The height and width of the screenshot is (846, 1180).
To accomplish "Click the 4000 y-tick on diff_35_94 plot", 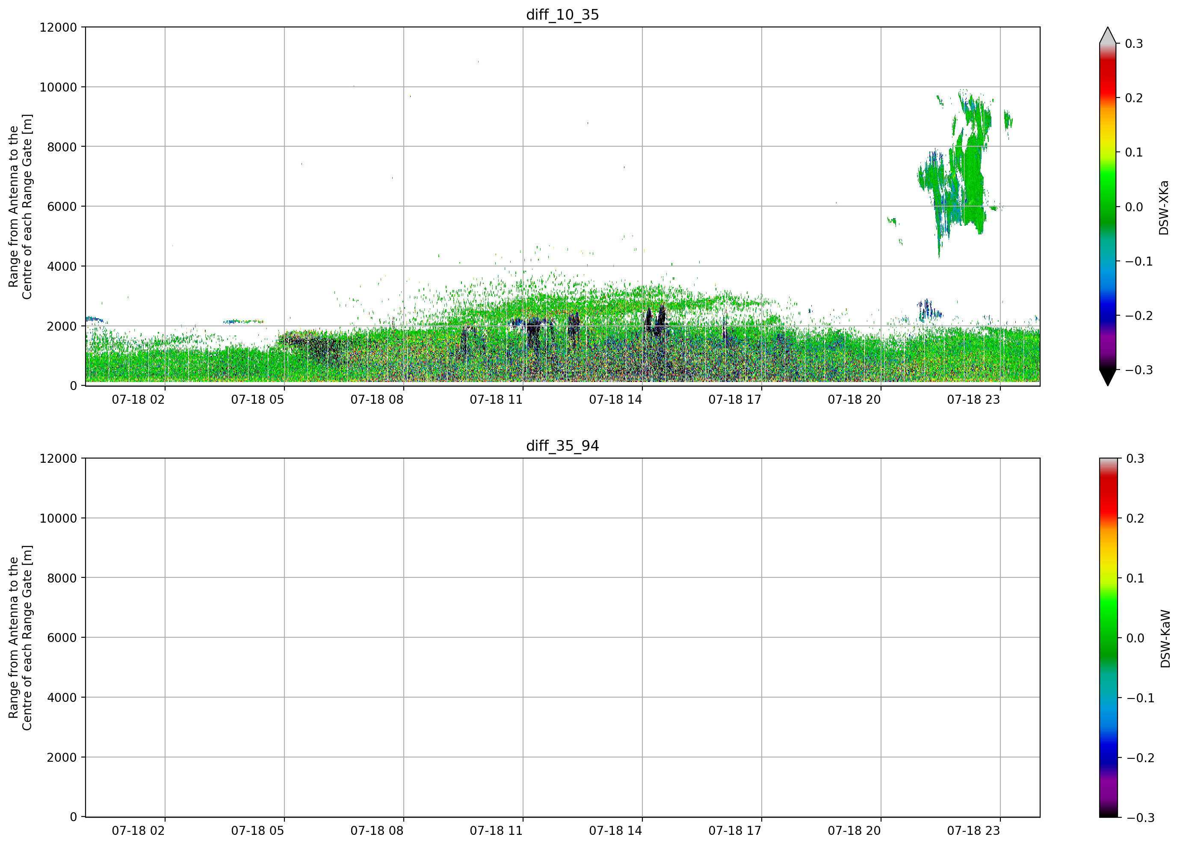I will click(62, 698).
